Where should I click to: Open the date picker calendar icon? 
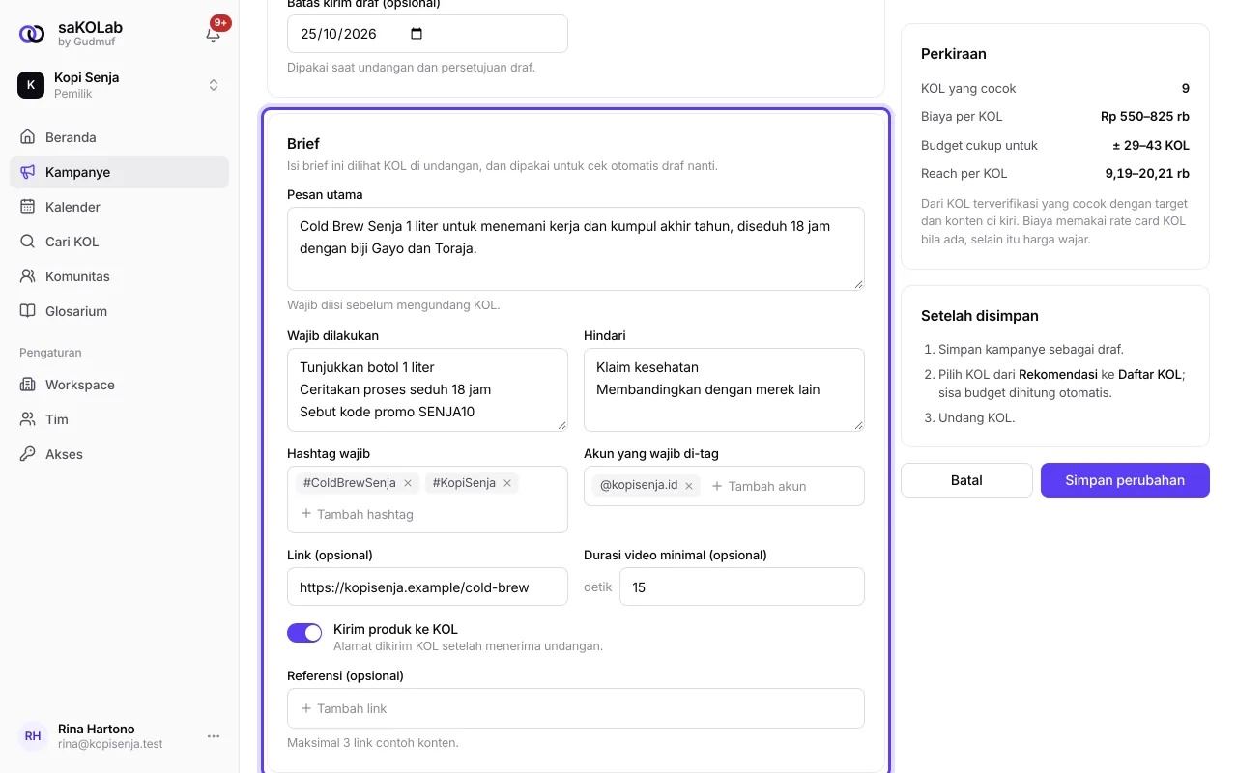click(x=417, y=34)
